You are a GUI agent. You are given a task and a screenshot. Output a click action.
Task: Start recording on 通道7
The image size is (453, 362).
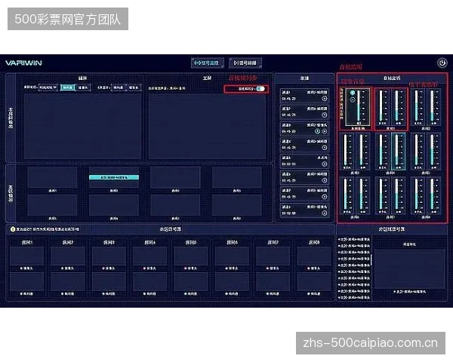point(325,197)
